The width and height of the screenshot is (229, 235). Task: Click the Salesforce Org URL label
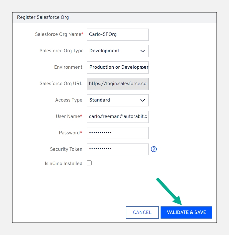click(x=61, y=84)
